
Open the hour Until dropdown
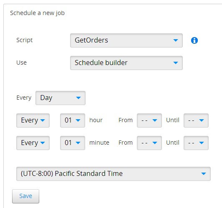coord(196,120)
